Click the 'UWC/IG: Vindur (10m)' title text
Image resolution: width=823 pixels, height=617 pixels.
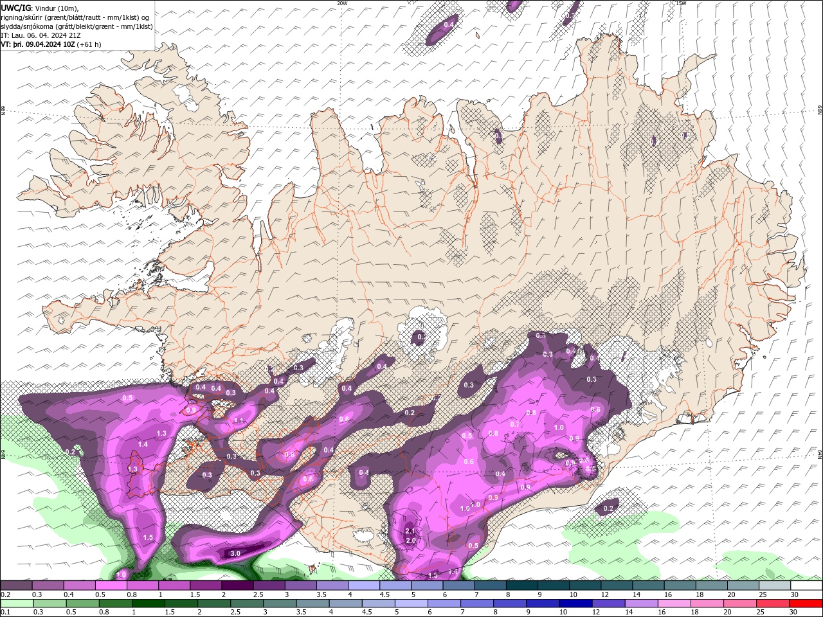pyautogui.click(x=39, y=8)
